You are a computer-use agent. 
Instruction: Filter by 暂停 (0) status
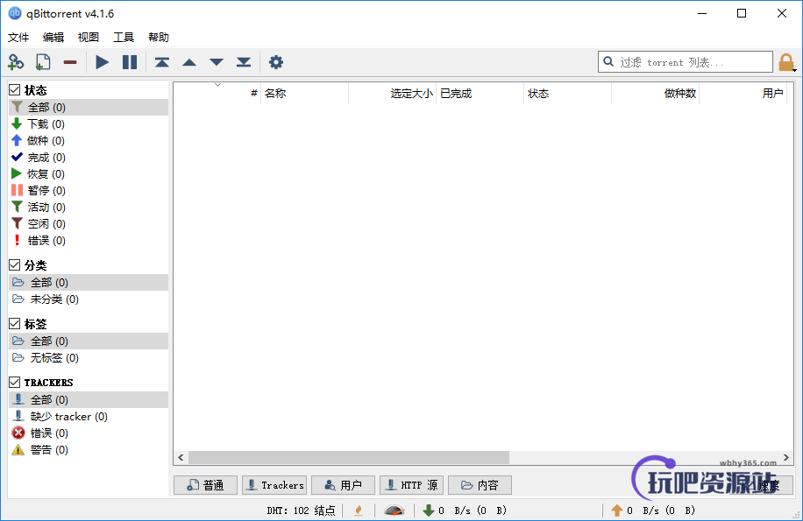(89, 191)
